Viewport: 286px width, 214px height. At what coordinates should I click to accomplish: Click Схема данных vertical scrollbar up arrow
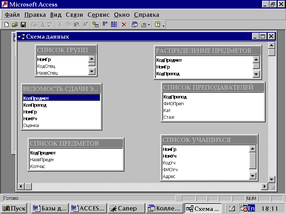coord(271,45)
